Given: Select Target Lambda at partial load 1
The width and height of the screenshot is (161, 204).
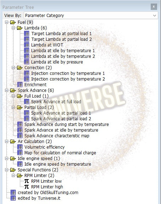Looking at the screenshot, I should tap(61, 34).
